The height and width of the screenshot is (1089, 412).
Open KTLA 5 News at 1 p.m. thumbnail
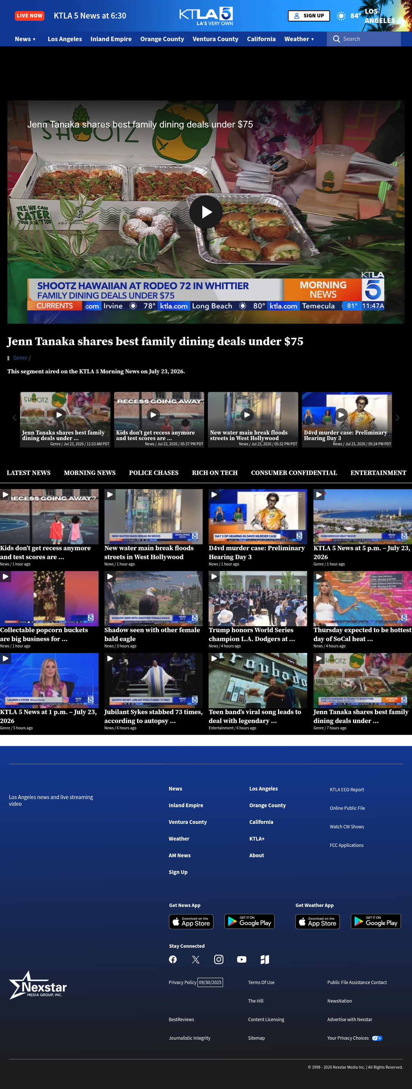(x=49, y=681)
